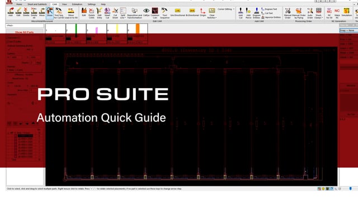Select the Uni-Directional tool
This screenshot has width=358, height=201.
(178, 12)
